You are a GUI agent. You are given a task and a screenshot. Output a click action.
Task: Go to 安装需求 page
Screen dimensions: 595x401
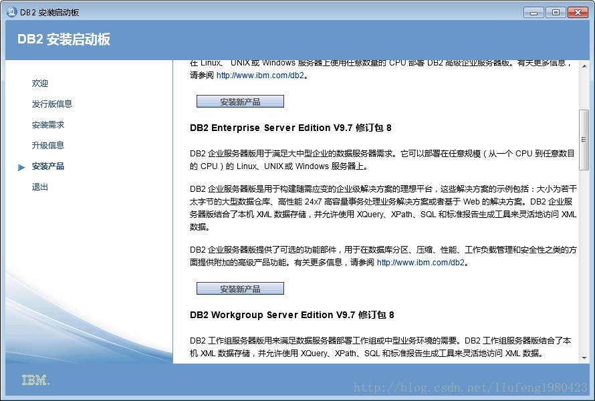tap(48, 124)
